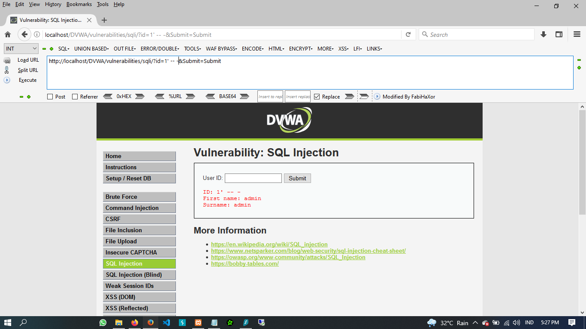Expand the OUT FILE dropdown

(x=124, y=49)
